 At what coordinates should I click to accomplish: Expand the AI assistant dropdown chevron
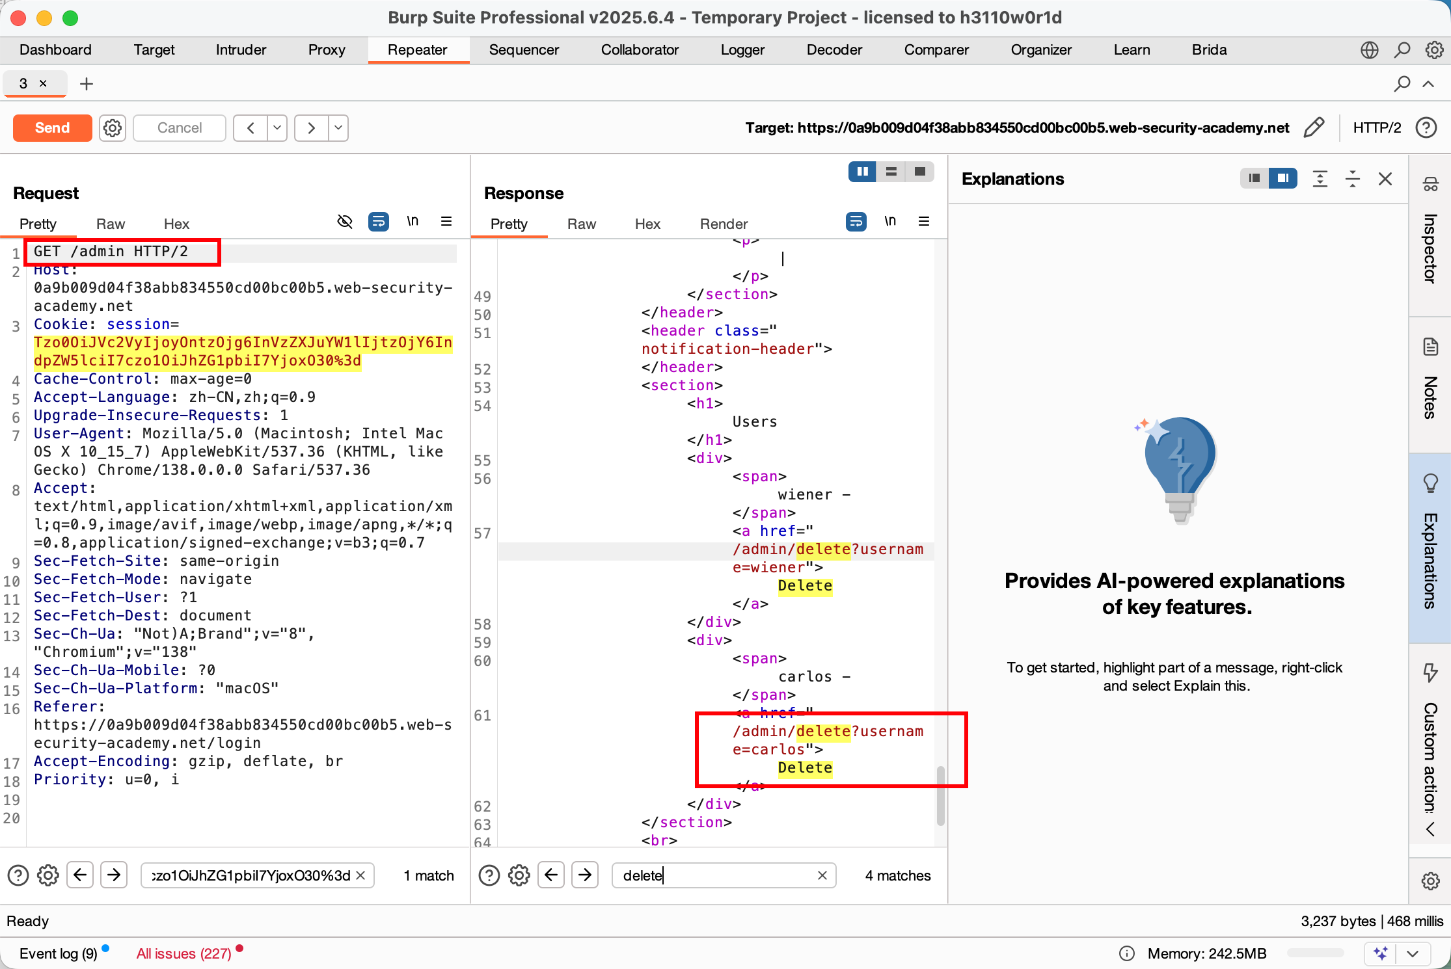coord(1413,953)
